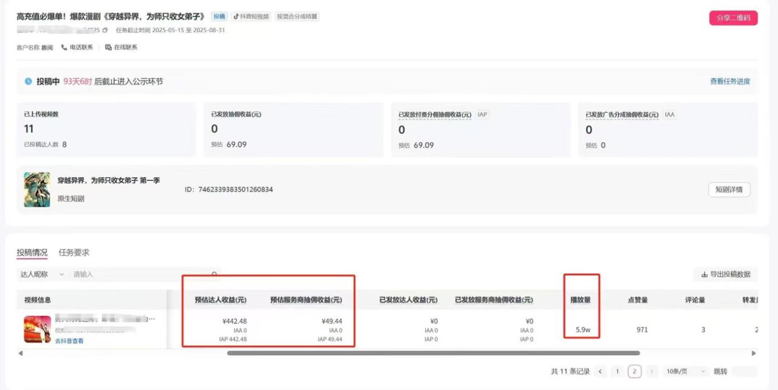Open the 查看任务进度 link
This screenshot has width=778, height=390.
pos(729,81)
